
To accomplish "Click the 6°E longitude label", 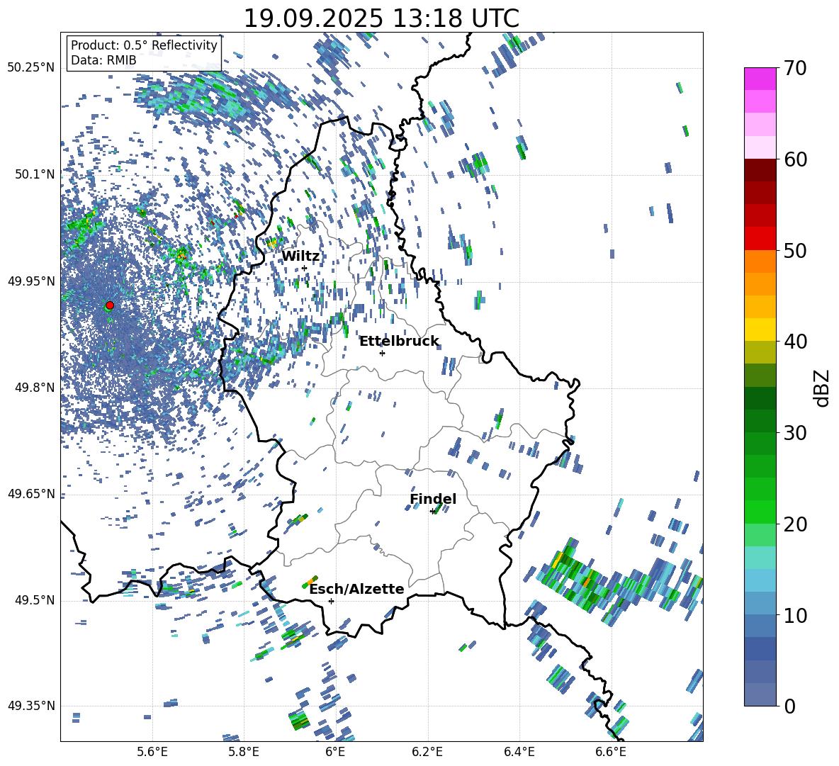I will [x=335, y=752].
